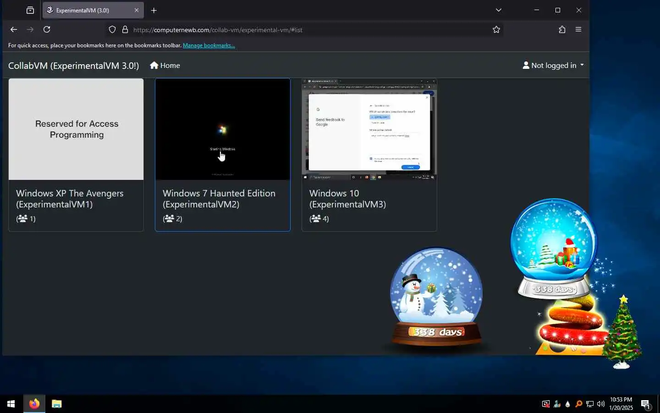Click the snowman snow globe desktop widget
The width and height of the screenshot is (660, 413).
click(436, 297)
